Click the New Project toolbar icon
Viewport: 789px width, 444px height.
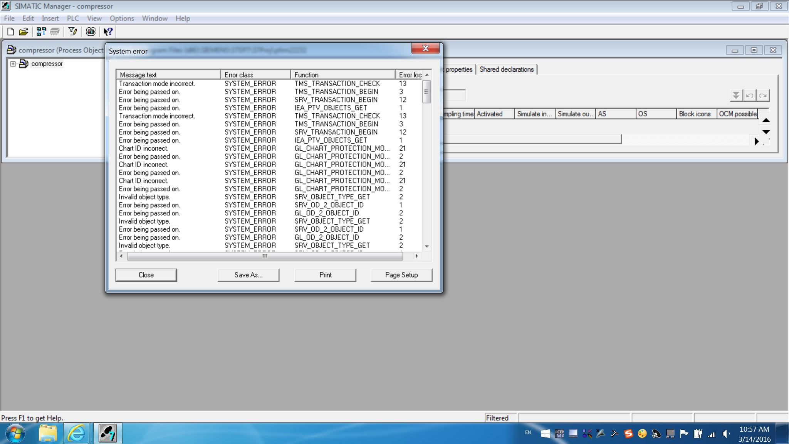[x=11, y=32]
